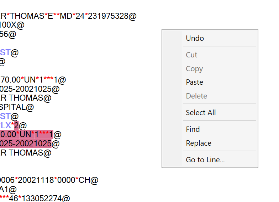Select Cut in the context menu
The height and width of the screenshot is (202, 279).
[191, 55]
